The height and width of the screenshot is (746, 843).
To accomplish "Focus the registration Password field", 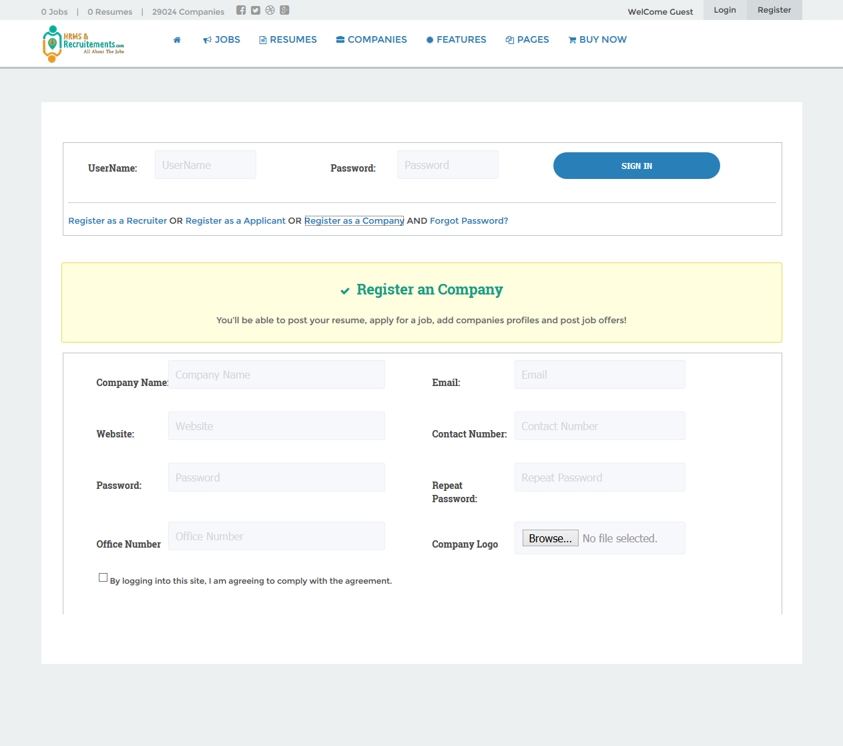I will (x=276, y=478).
